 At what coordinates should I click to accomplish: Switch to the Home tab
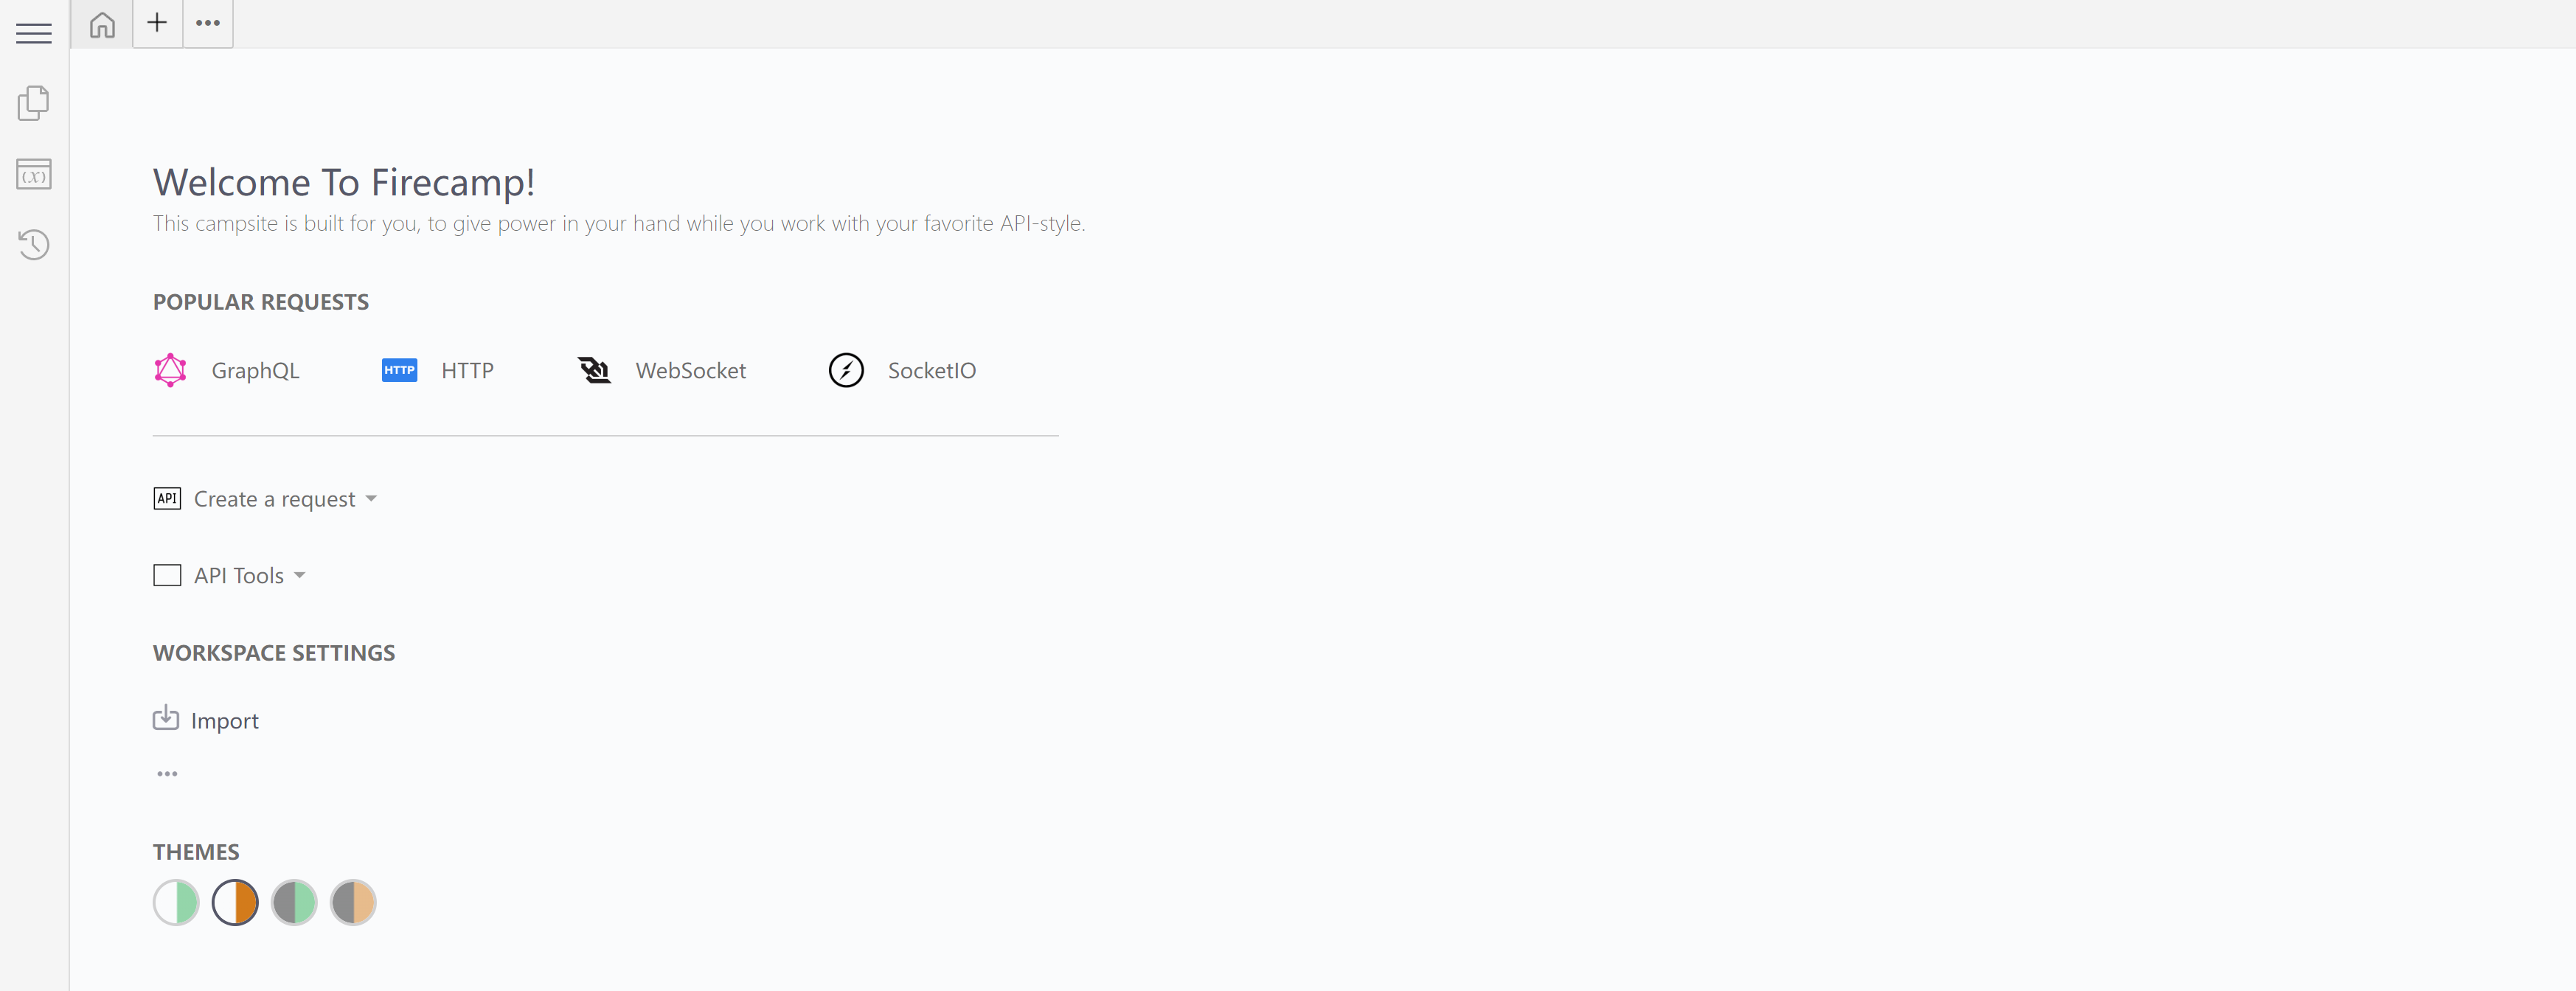(x=102, y=24)
